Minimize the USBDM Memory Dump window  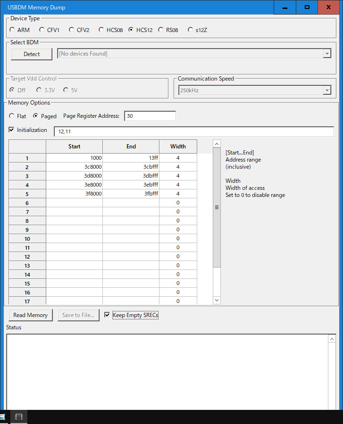[285, 7]
